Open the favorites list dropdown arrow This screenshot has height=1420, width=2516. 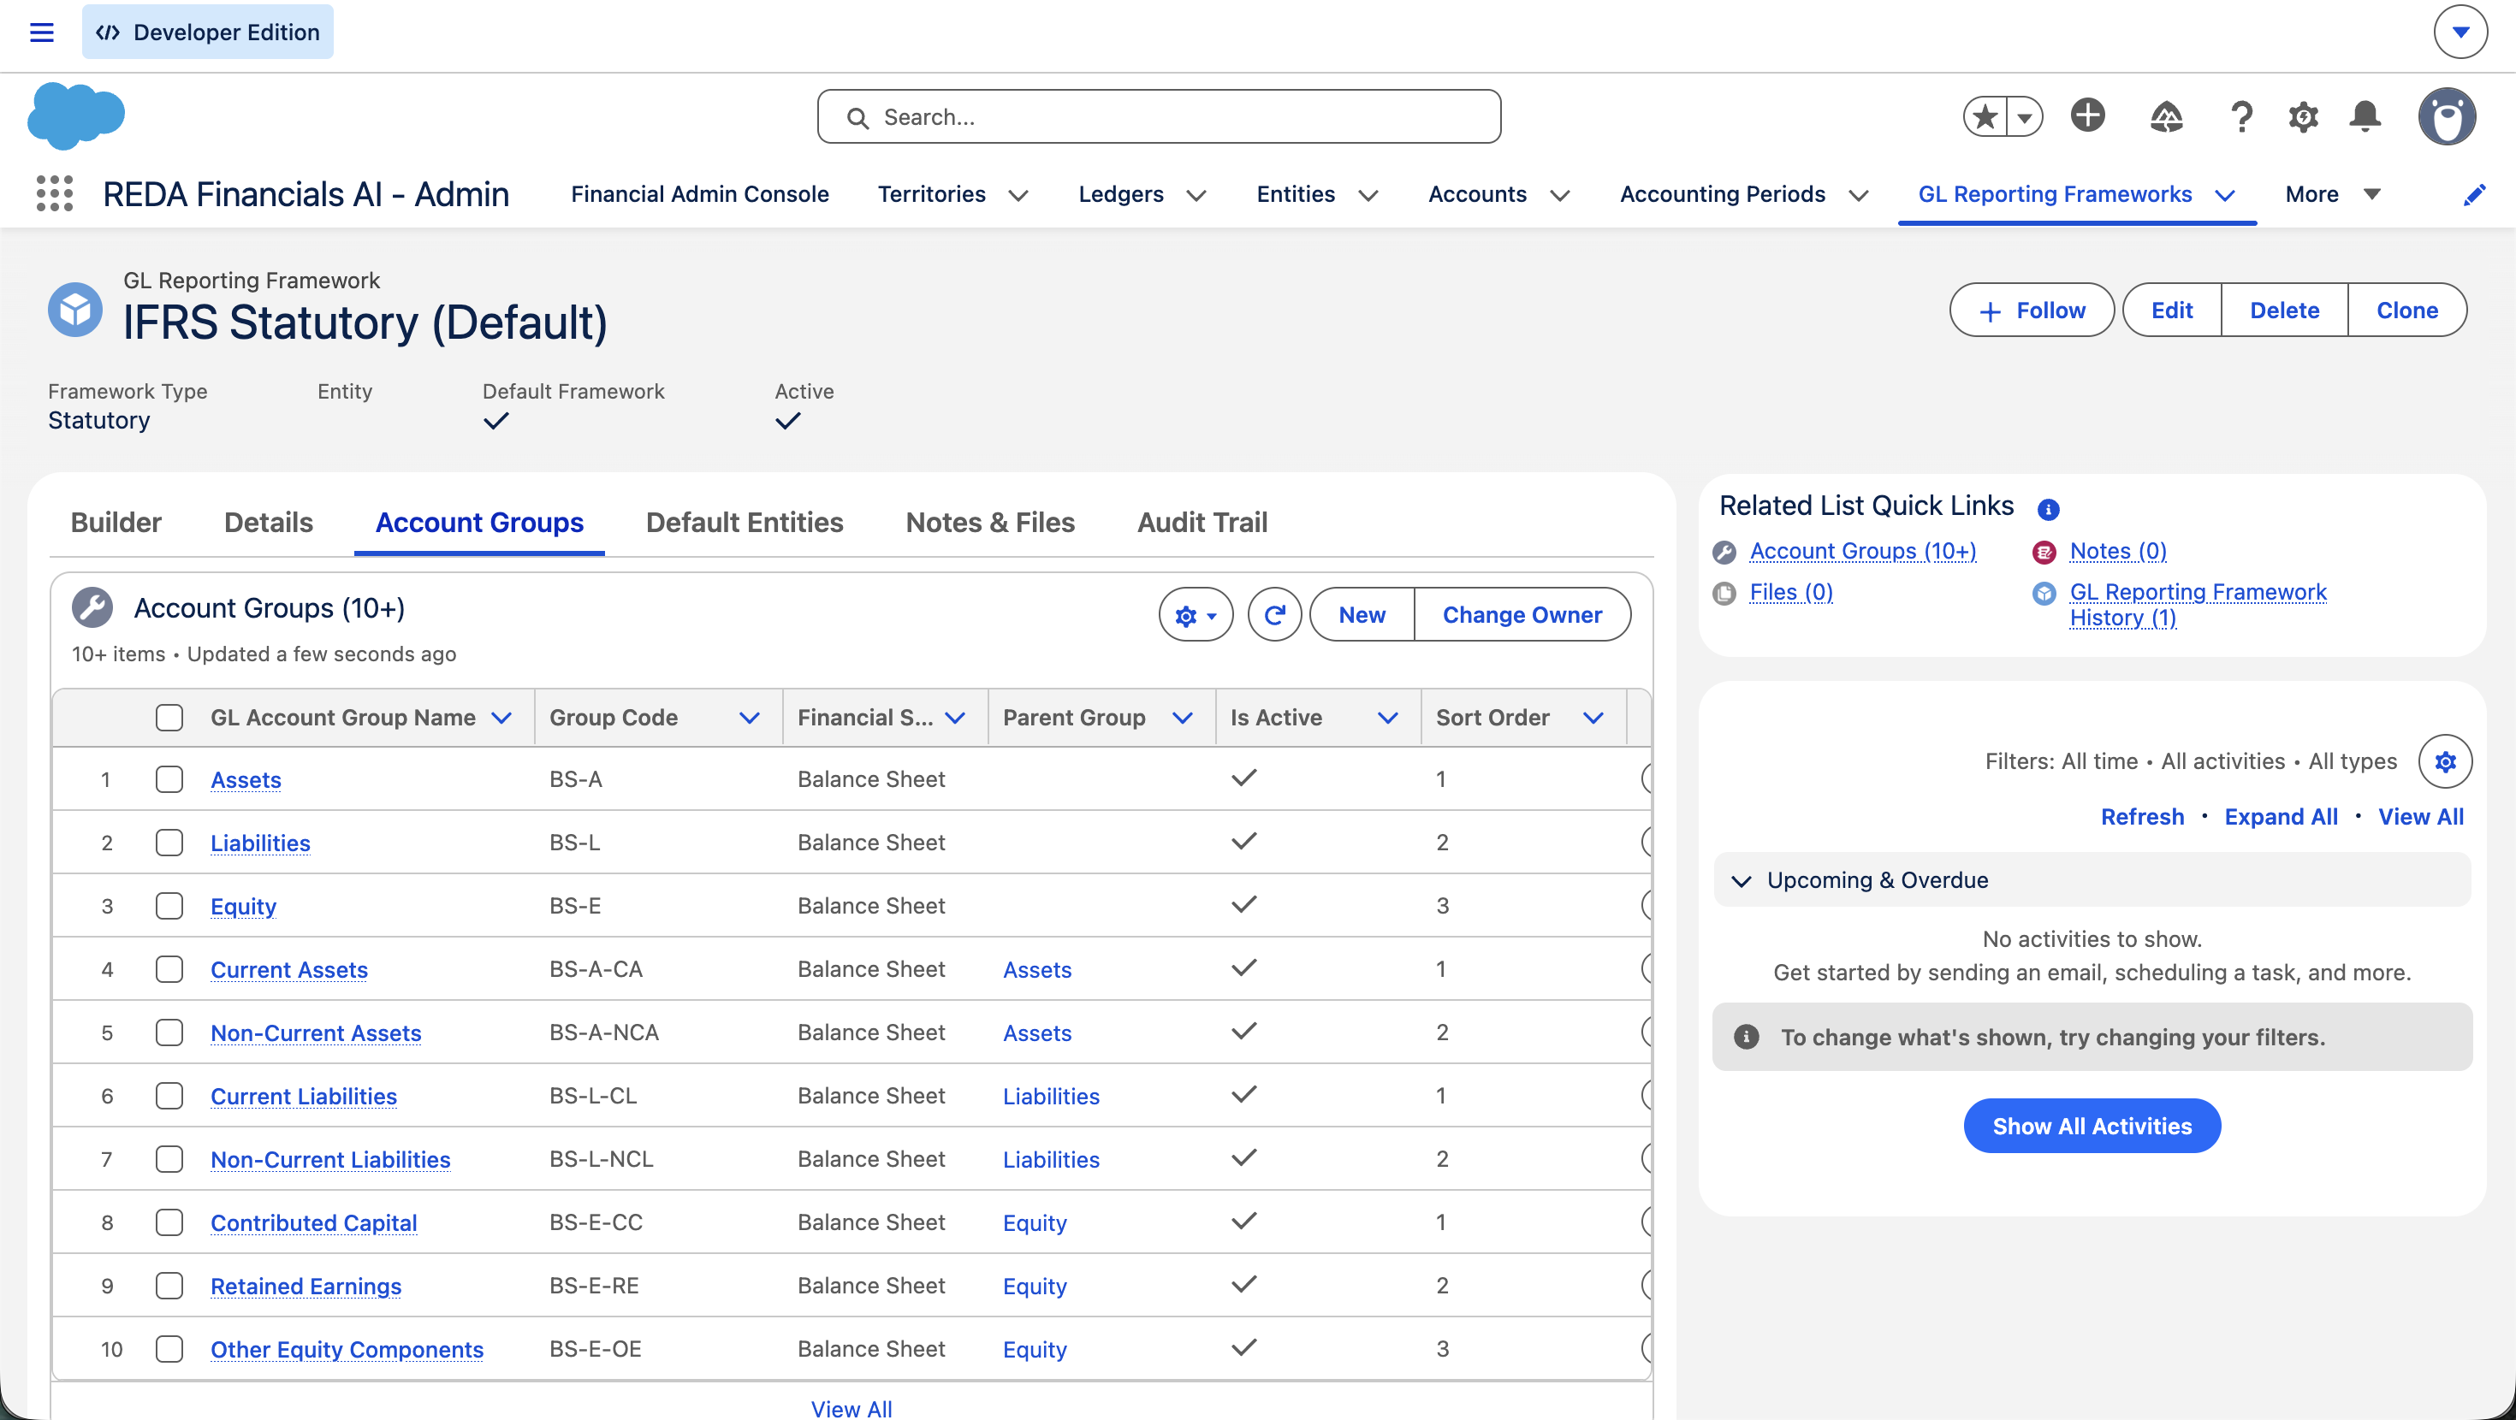tap(2025, 117)
